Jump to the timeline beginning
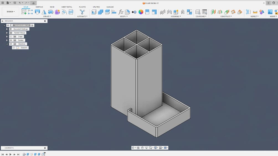The width and height of the screenshot is (278, 156). [x=3, y=154]
